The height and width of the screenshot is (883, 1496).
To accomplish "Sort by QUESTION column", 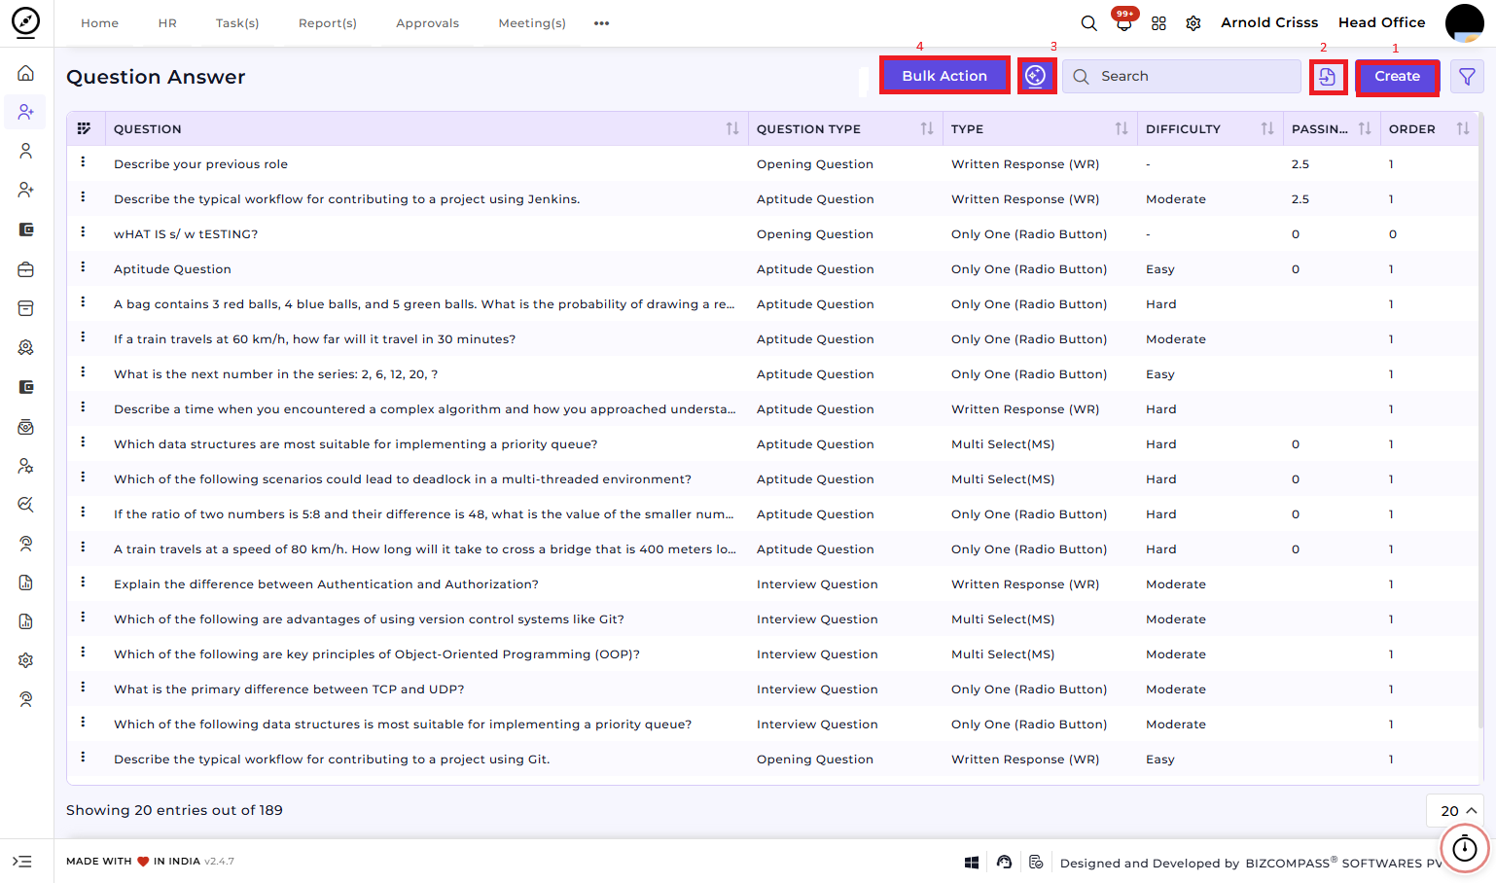I will (x=731, y=128).
